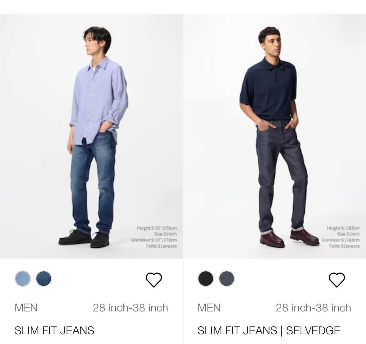The height and width of the screenshot is (344, 366).
Task: Click size range 28 inch-38 inch for Selvedge jeans
Action: pos(313,308)
